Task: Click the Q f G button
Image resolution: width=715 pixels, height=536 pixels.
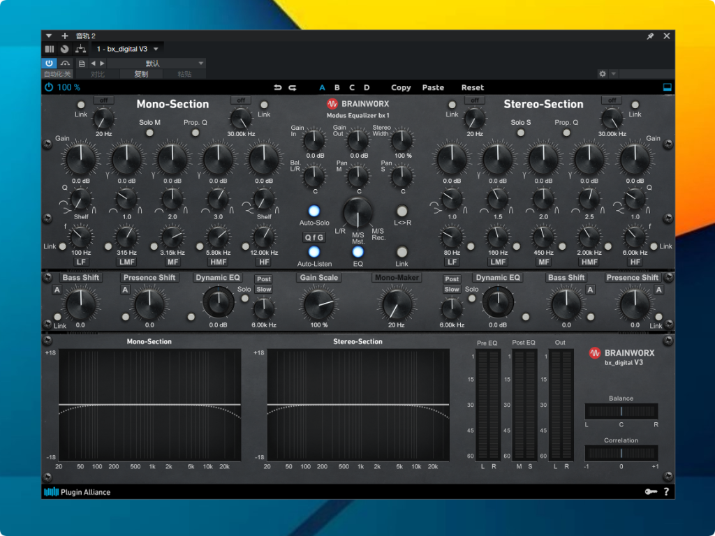Action: (314, 237)
